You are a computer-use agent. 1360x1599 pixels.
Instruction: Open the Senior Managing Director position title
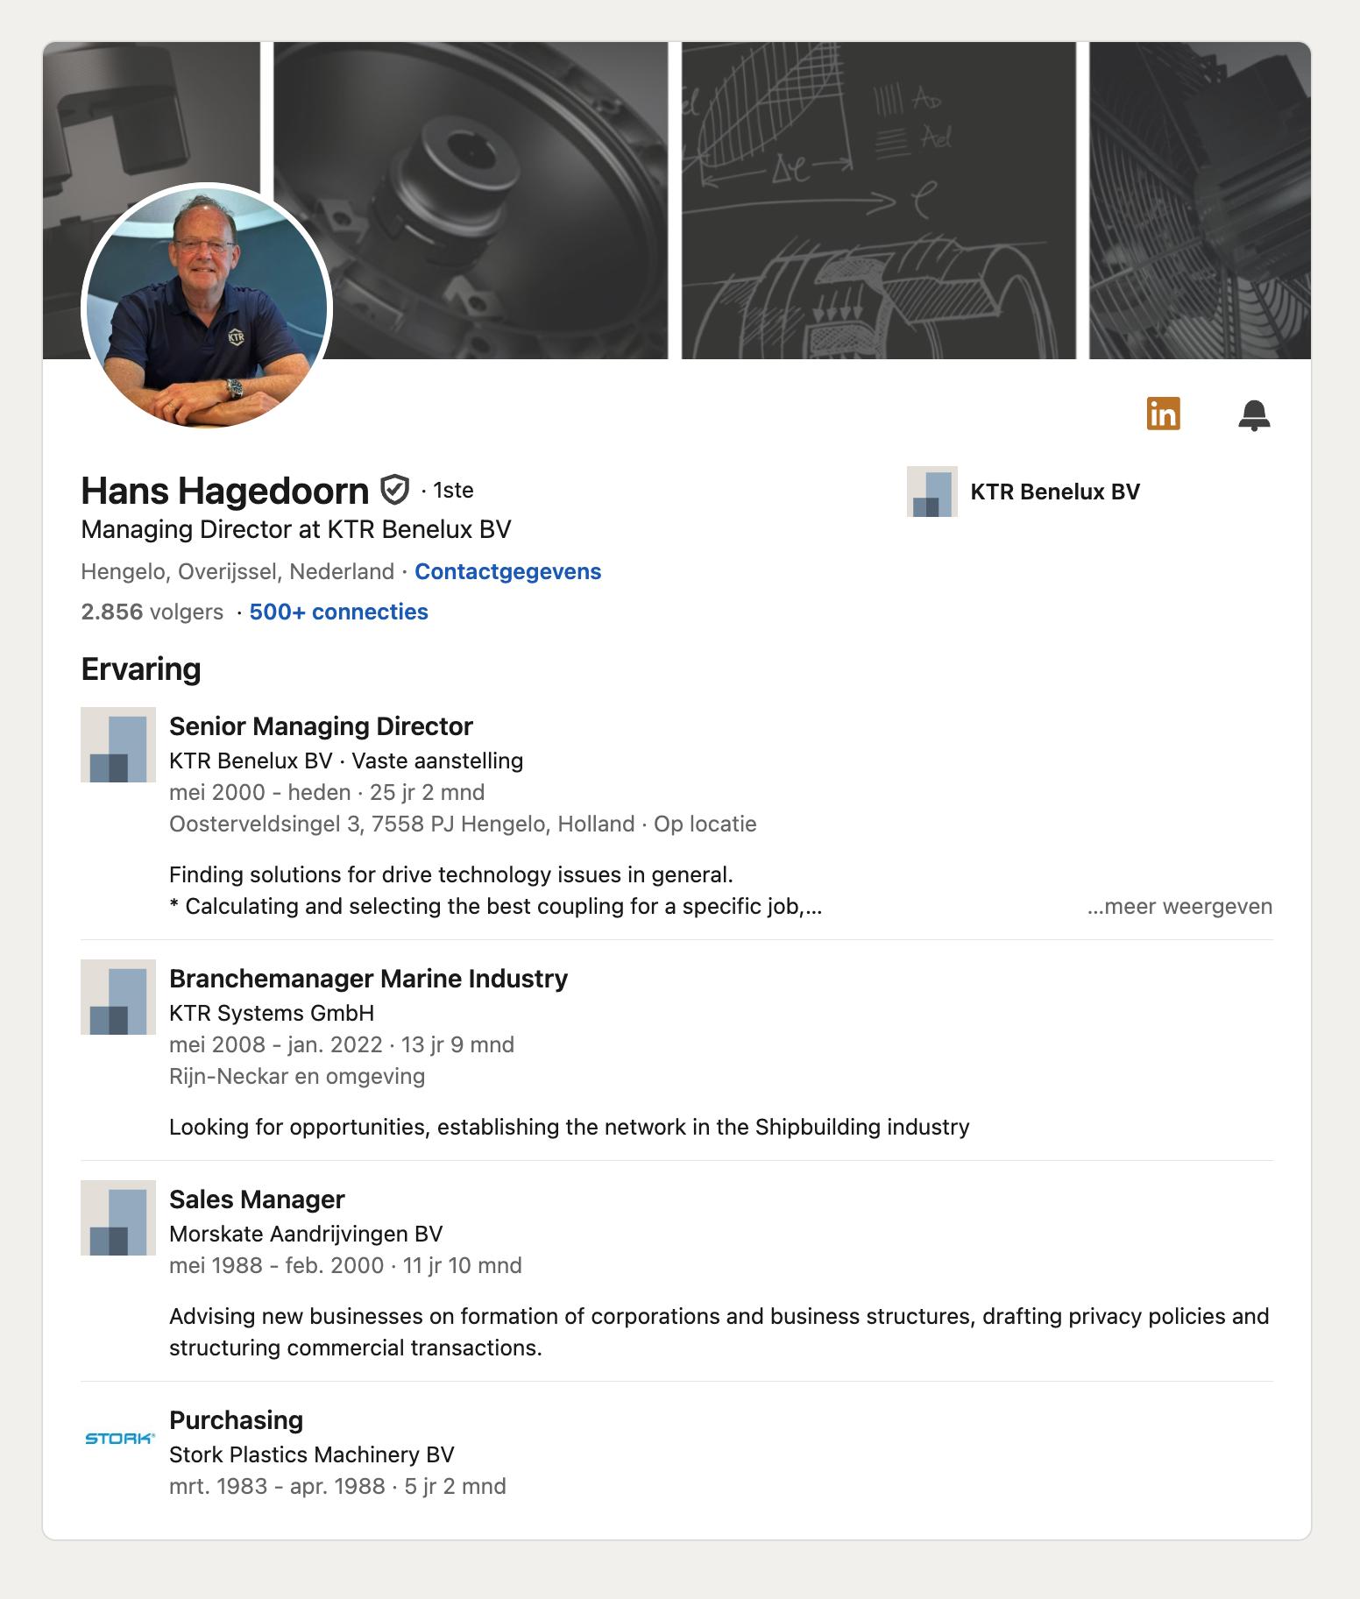coord(321,726)
